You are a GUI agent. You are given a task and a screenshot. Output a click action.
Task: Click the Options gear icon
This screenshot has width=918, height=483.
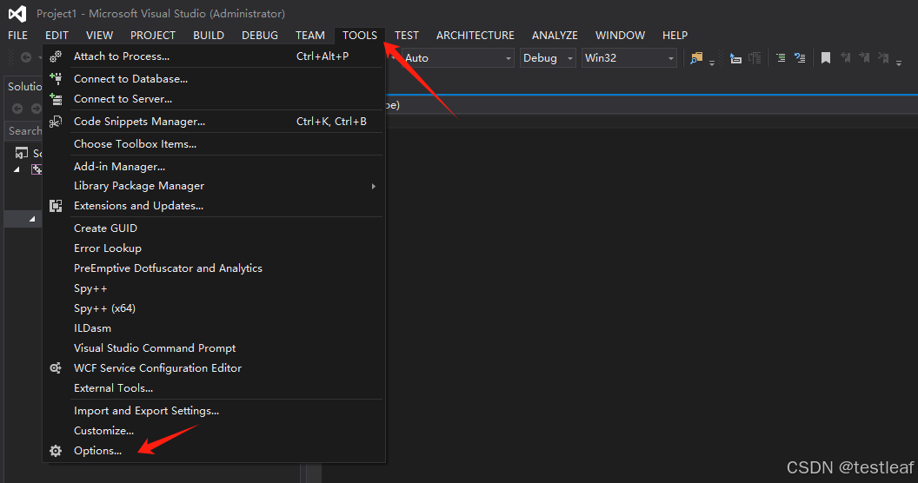56,451
